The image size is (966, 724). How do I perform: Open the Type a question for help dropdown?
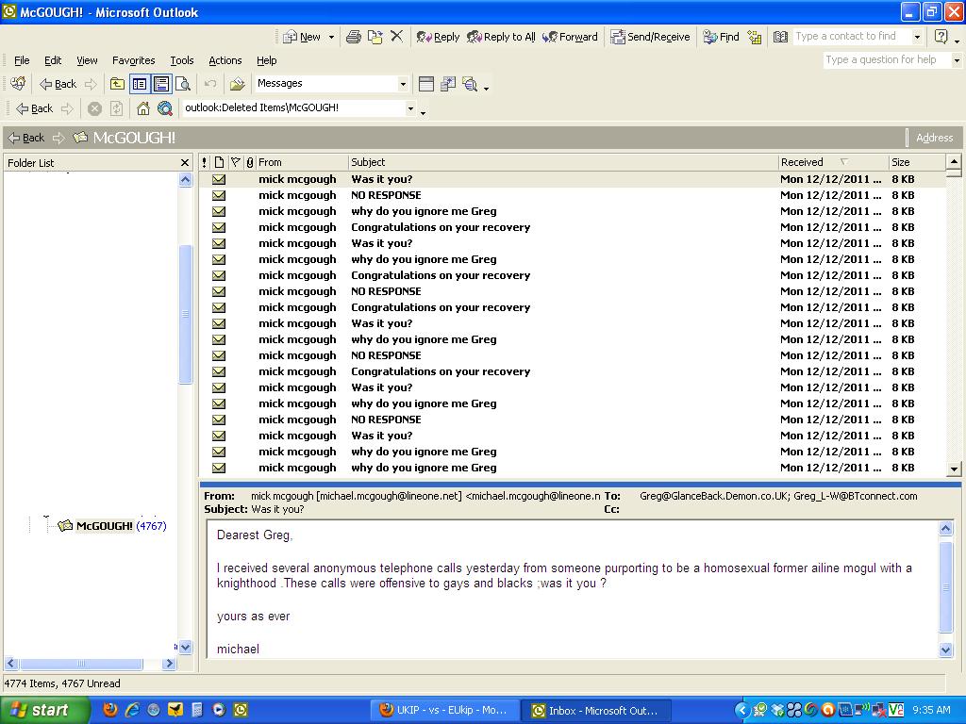[x=957, y=60]
